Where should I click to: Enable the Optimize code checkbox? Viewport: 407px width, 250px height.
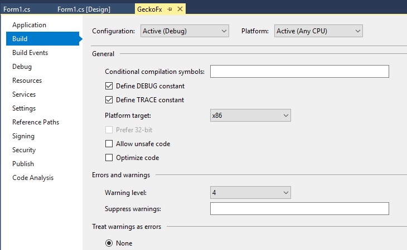(x=109, y=158)
